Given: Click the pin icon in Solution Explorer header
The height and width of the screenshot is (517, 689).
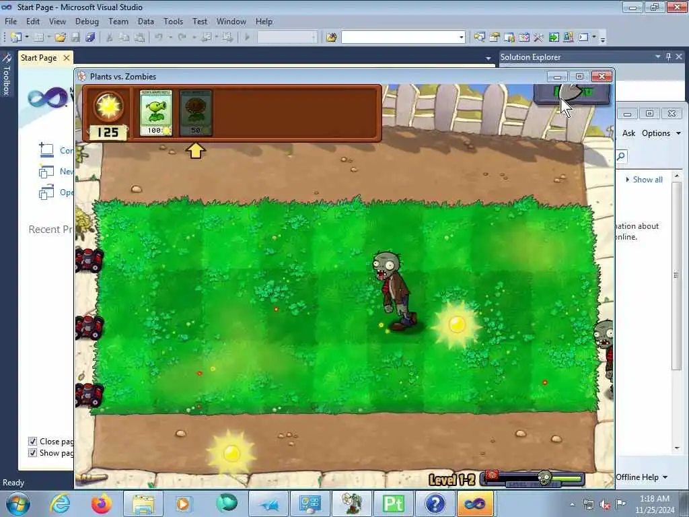Looking at the screenshot, I should 668,57.
